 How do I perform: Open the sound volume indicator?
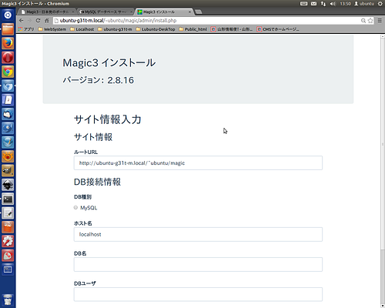tap(333, 4)
